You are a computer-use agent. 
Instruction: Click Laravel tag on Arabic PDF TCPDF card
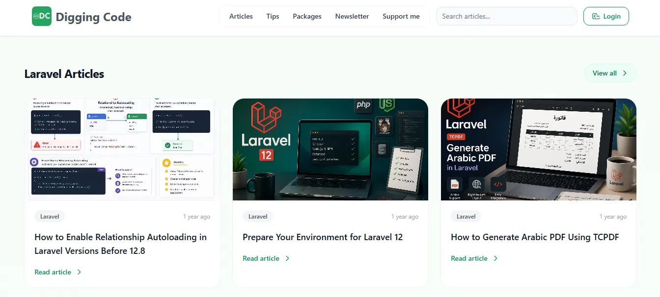[466, 216]
